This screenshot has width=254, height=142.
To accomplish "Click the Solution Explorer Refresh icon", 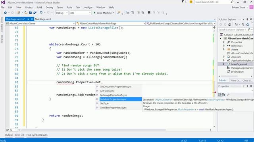I will pos(248,24).
